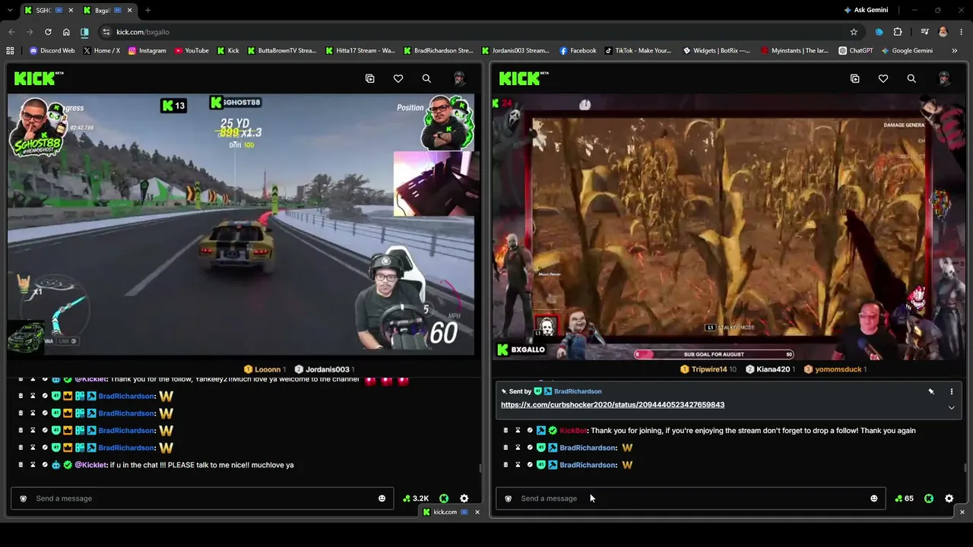Screen dimensions: 973x547
Task: Open TikTok bookmark
Action: (638, 51)
